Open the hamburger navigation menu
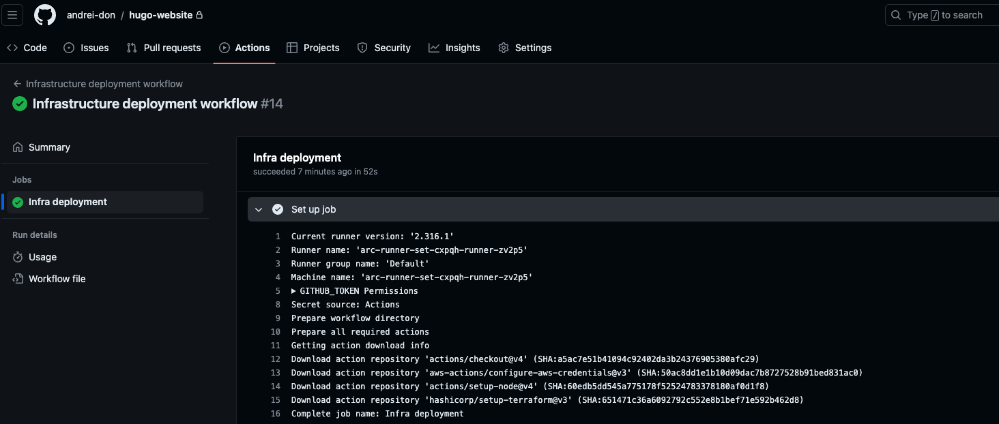The height and width of the screenshot is (424, 999). pos(12,15)
